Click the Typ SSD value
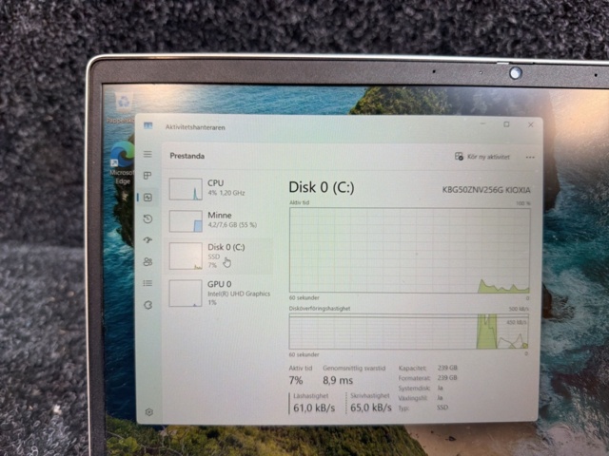Image resolution: width=609 pixels, height=456 pixels. [442, 408]
